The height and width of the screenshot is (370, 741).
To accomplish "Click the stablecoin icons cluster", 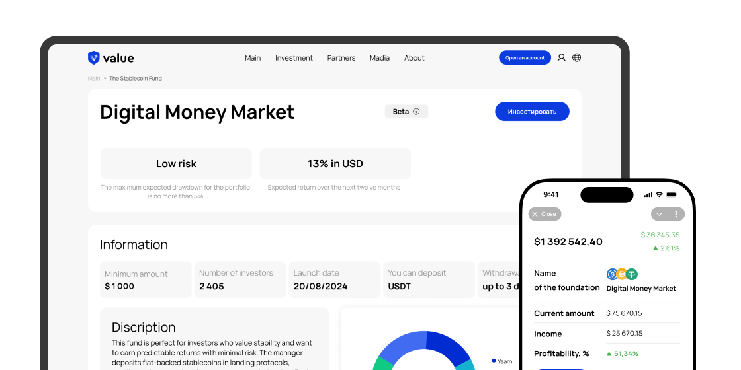I will pos(622,274).
